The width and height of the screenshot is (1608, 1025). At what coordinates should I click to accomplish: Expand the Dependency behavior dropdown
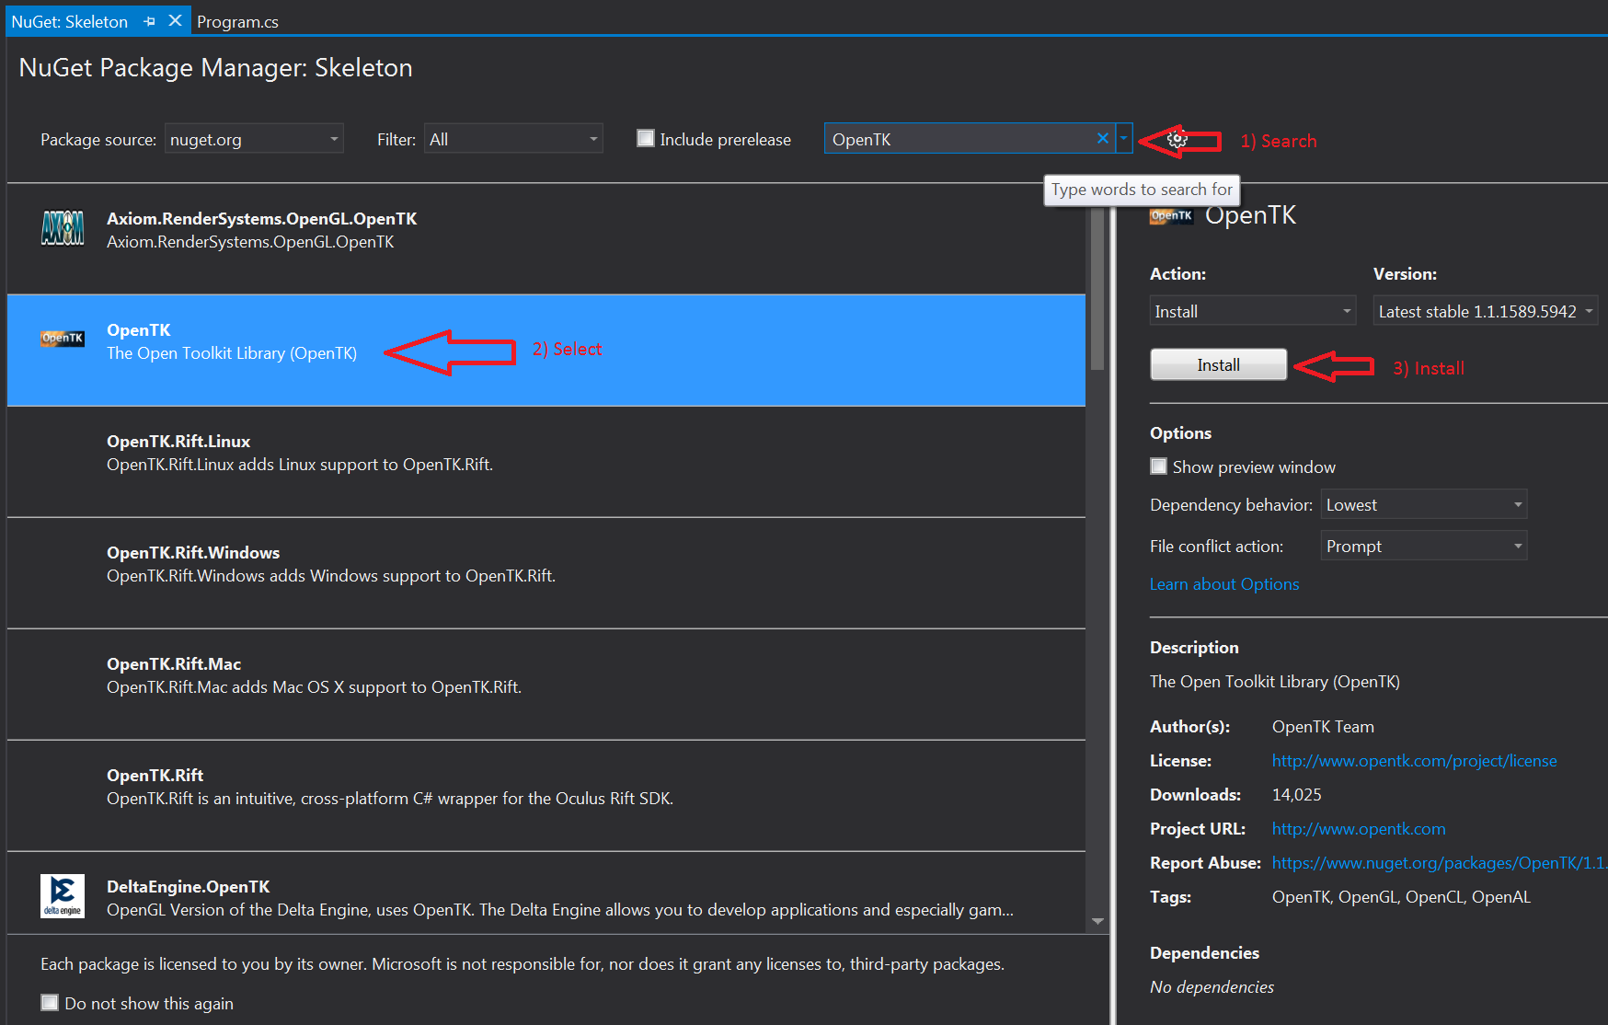tap(1423, 504)
